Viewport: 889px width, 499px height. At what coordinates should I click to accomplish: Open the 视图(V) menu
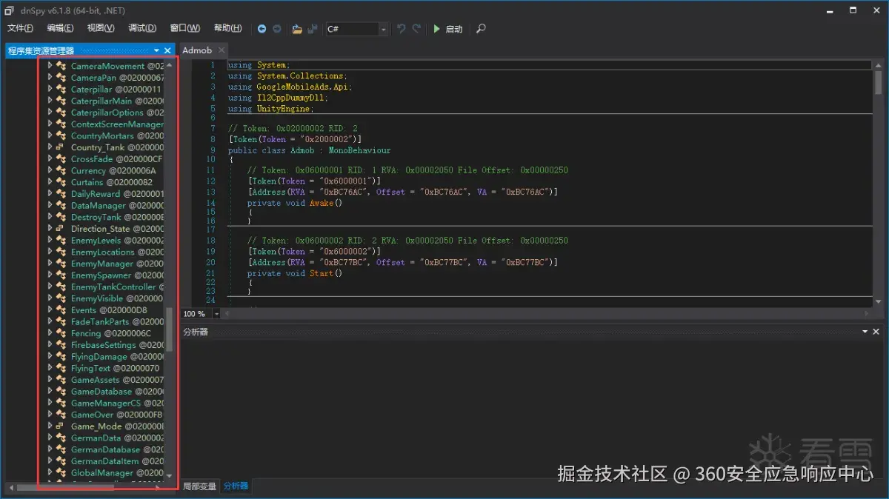point(101,28)
